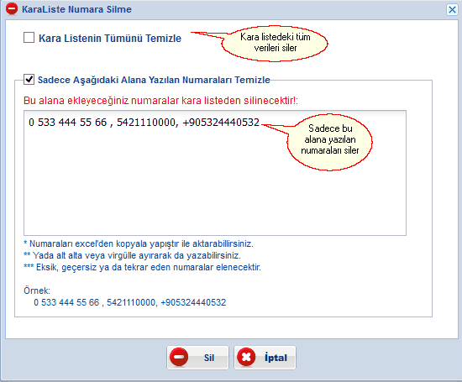Click the Kara Listenin Tümünü Temizle label

(110, 39)
